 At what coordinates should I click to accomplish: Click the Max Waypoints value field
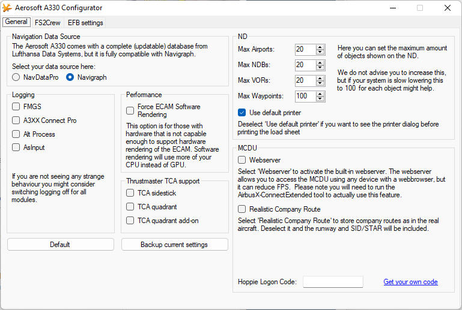tap(305, 96)
